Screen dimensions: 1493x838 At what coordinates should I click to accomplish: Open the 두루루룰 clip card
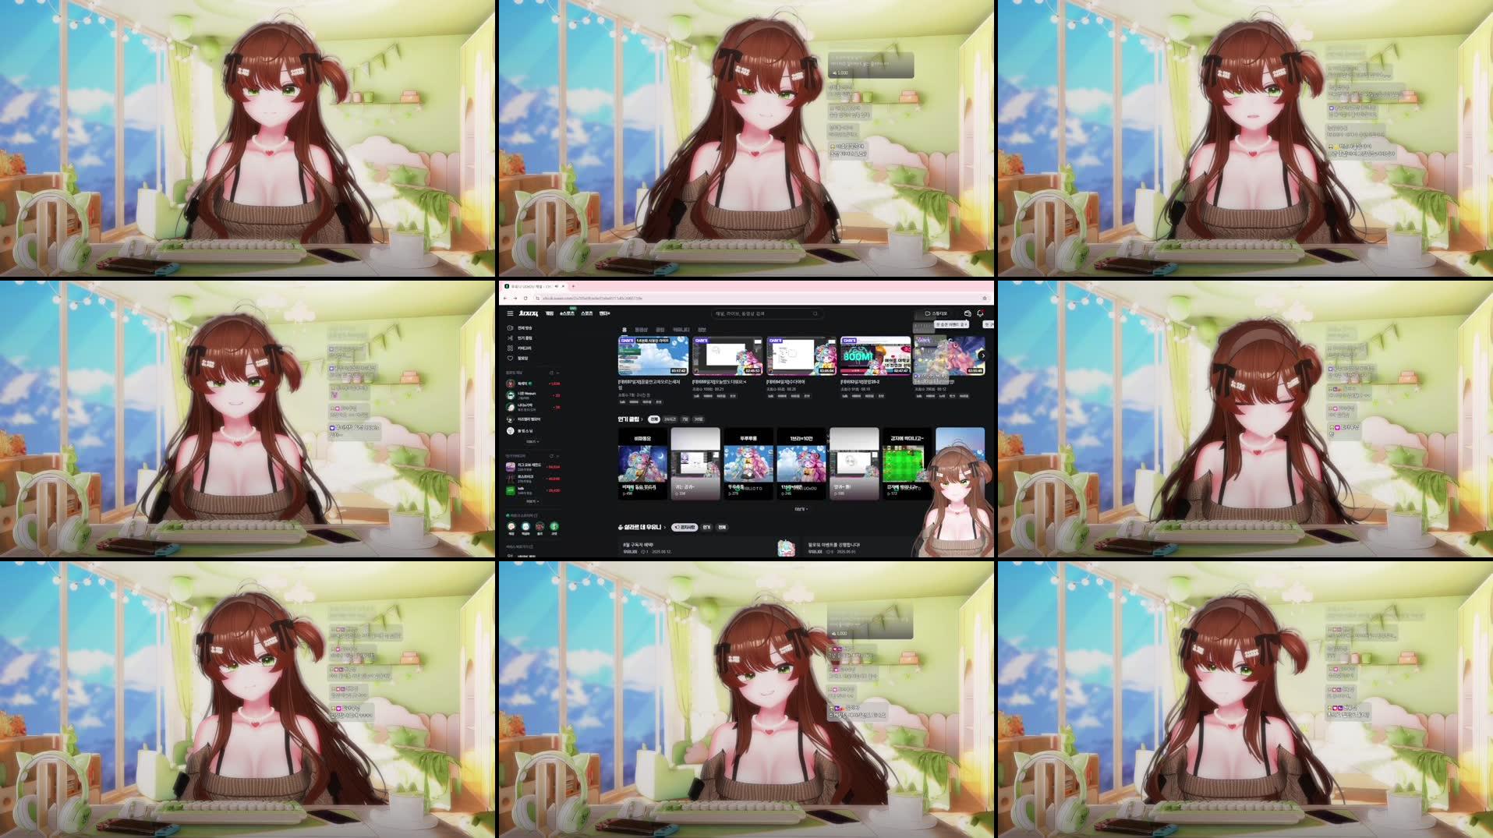[x=748, y=463]
